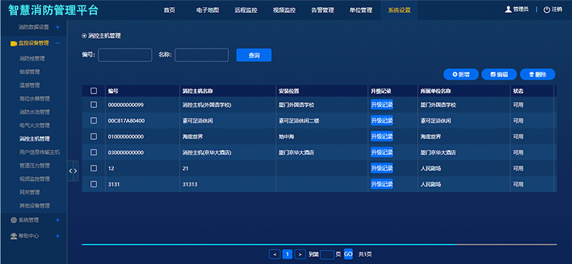Click the 删除 delete button
Viewport: 572px width, 264px height.
537,74
